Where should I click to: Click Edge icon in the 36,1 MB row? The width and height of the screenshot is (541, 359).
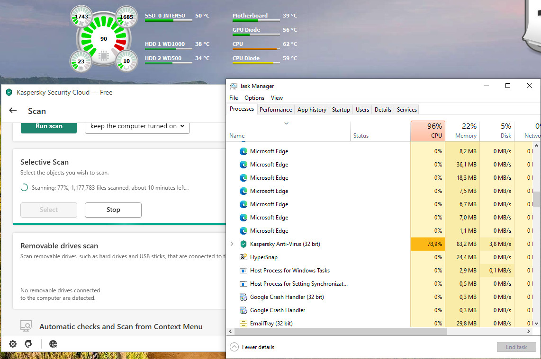243,165
